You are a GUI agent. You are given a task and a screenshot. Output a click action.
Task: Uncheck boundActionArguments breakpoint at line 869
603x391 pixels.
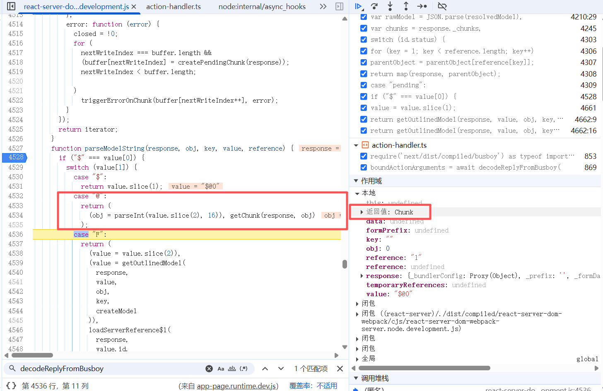pyautogui.click(x=364, y=168)
